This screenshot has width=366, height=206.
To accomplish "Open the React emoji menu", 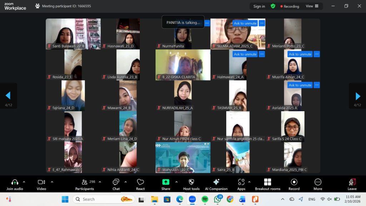I will click(x=140, y=184).
